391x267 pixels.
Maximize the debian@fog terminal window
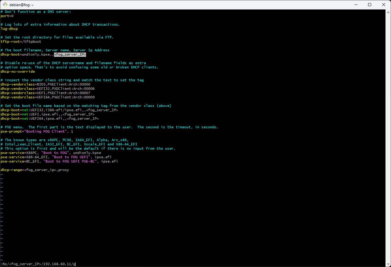[370, 5]
